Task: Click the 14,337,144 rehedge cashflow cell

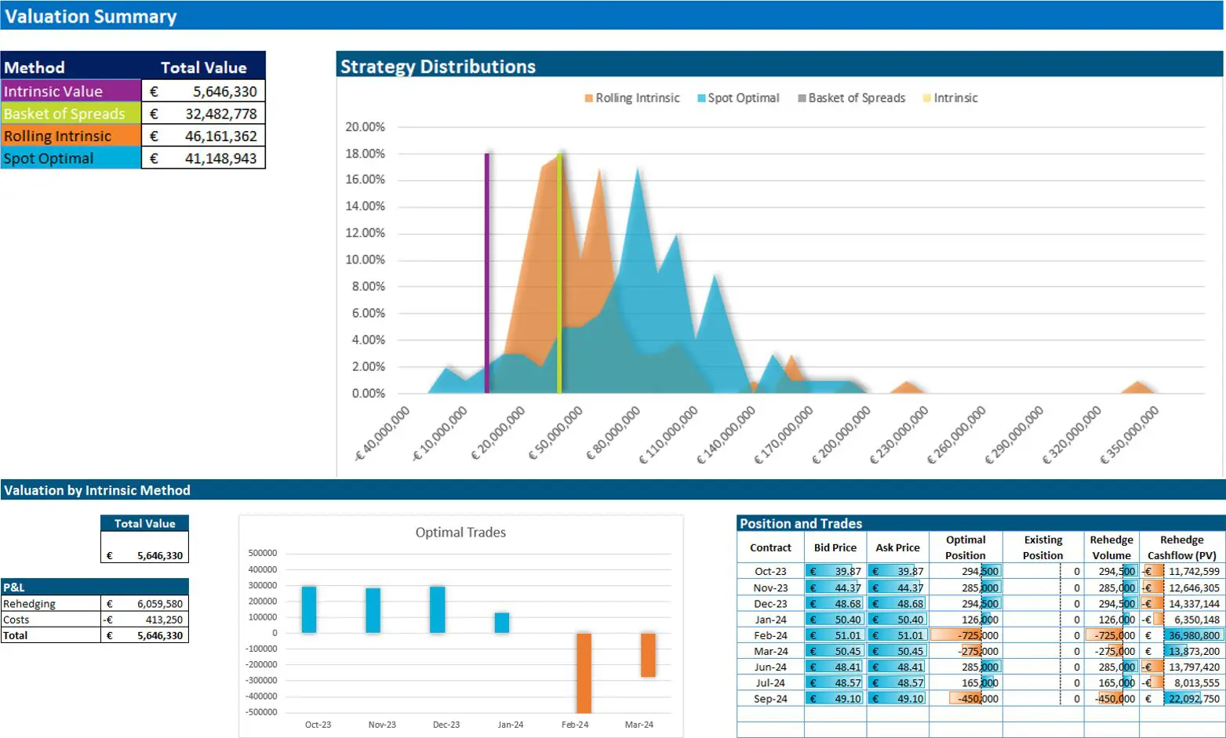Action: (1182, 604)
